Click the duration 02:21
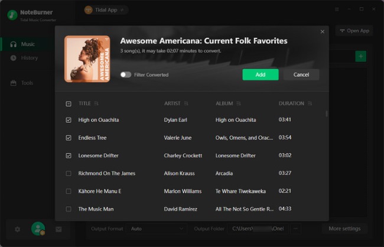 pos(285,191)
